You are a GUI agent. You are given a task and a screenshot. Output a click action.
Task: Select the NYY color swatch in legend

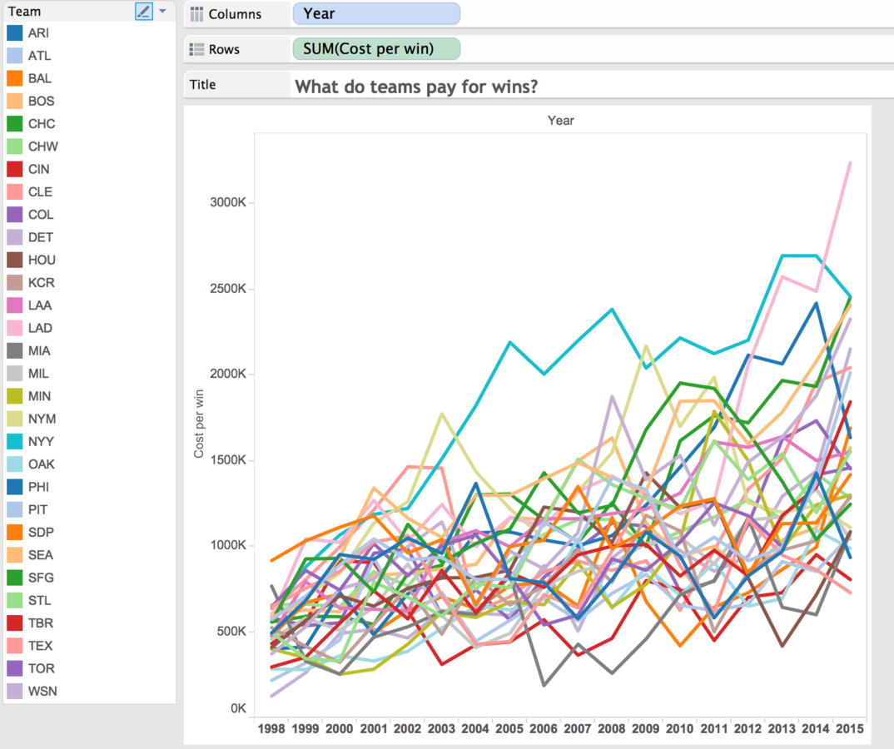[x=15, y=441]
